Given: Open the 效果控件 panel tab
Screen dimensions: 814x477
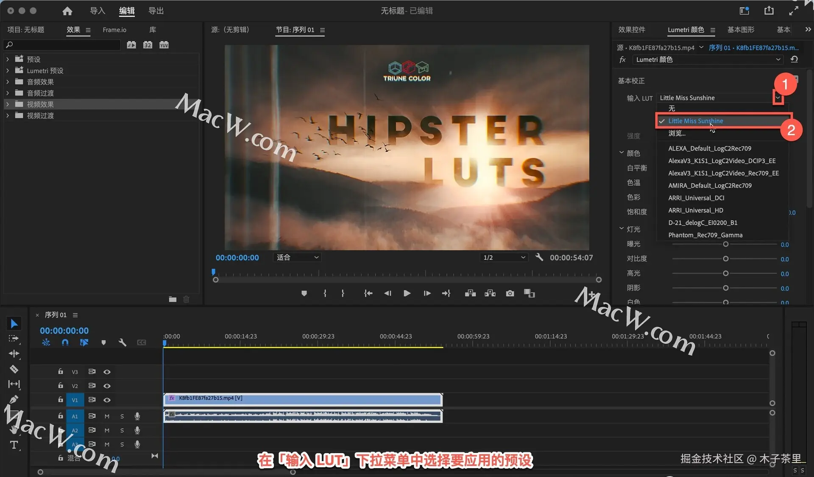Looking at the screenshot, I should (632, 29).
